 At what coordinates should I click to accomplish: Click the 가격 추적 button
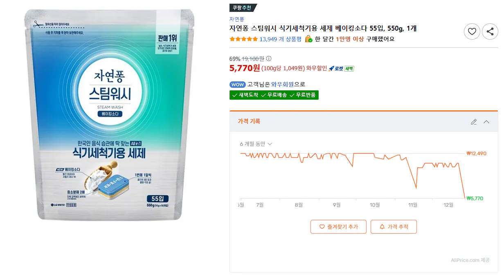tap(394, 227)
